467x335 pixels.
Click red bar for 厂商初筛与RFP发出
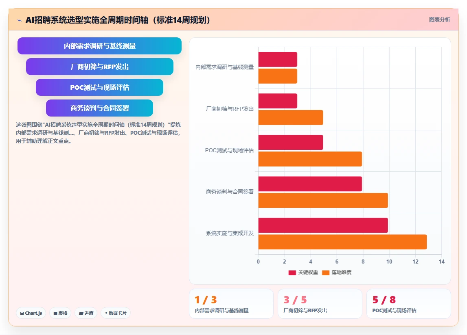pyautogui.click(x=278, y=101)
